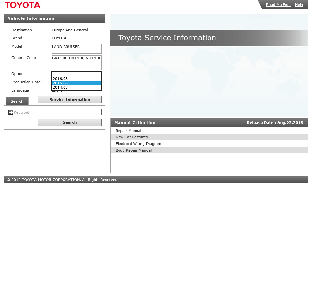
Task: Click the Vehicle Information panel header
Action: [x=54, y=18]
